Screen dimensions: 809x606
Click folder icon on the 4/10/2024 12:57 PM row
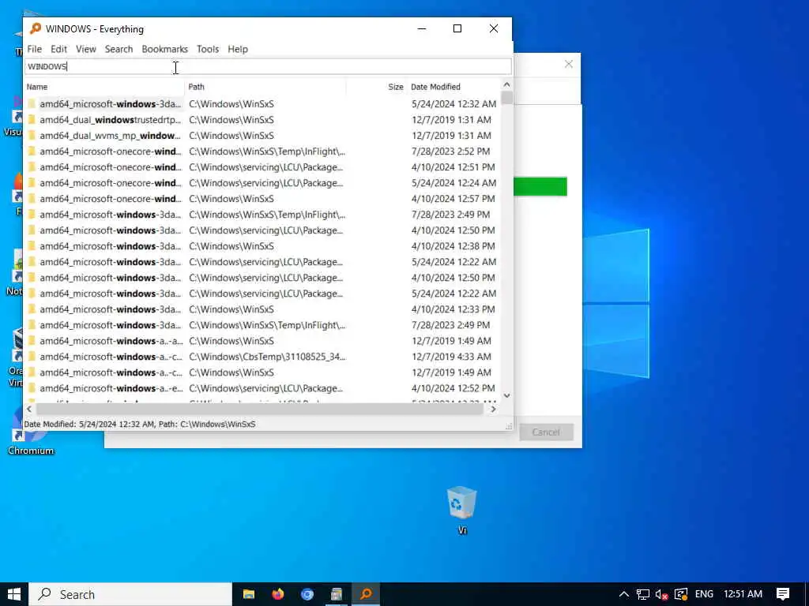pos(32,198)
